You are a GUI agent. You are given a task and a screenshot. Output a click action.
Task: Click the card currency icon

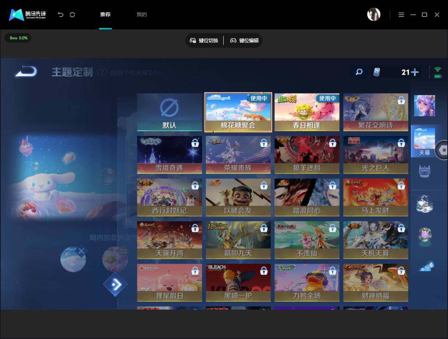[x=376, y=72]
